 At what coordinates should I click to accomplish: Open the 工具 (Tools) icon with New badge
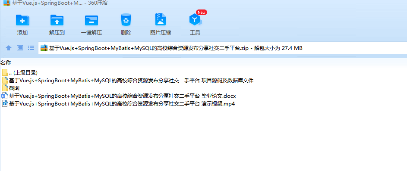pyautogui.click(x=195, y=20)
